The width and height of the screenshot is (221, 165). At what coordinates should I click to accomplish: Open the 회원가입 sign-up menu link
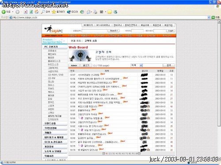(x=168, y=25)
